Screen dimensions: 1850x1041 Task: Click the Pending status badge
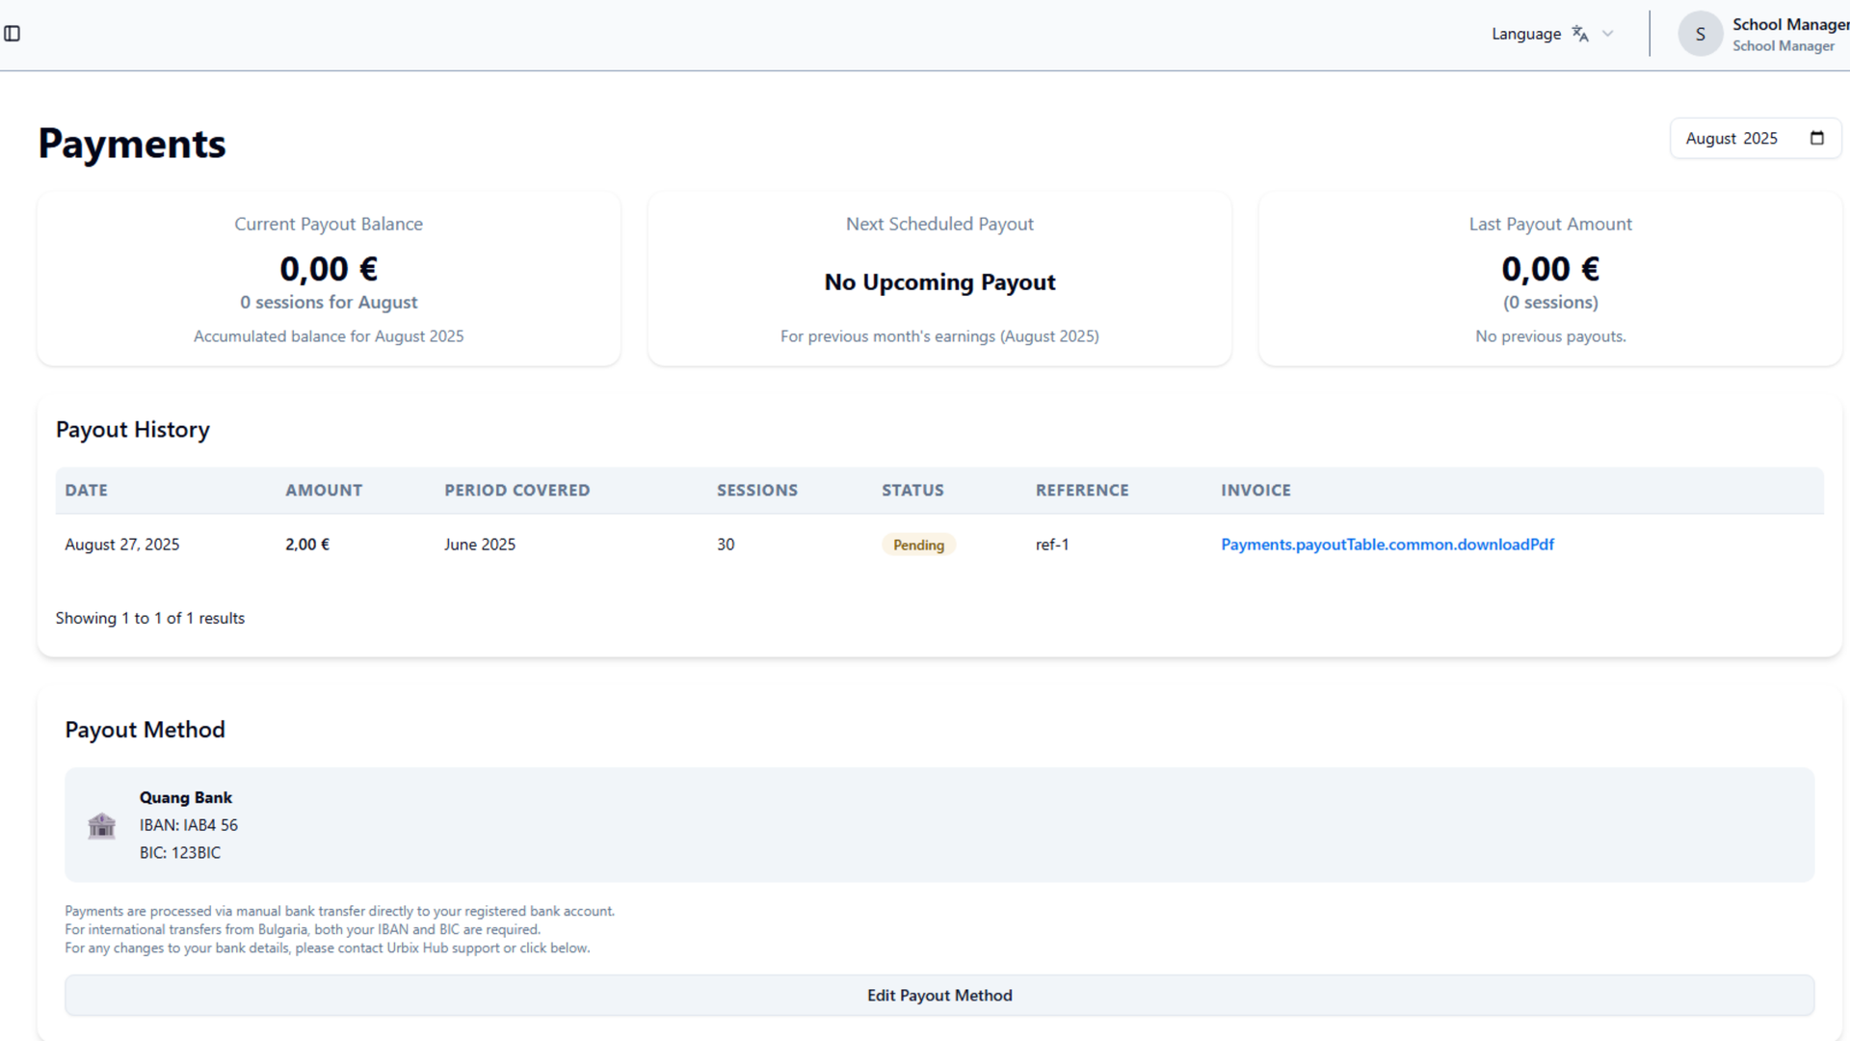pyautogui.click(x=918, y=545)
